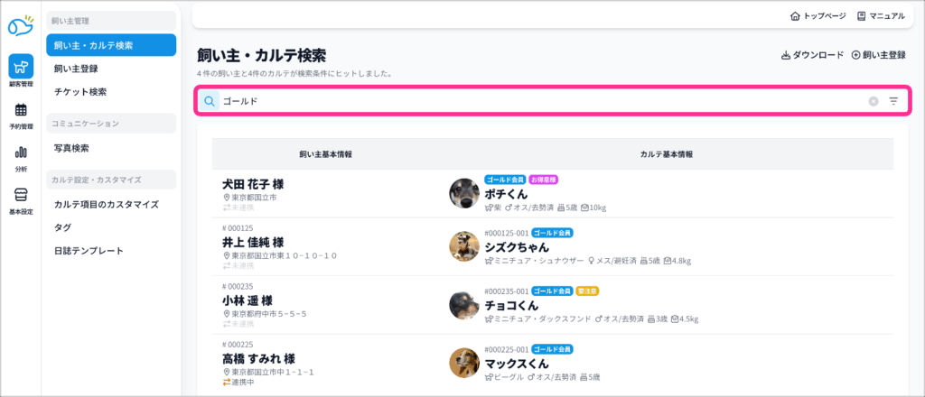Open 基本設定 store icon
The height and width of the screenshot is (397, 925).
coord(20,198)
